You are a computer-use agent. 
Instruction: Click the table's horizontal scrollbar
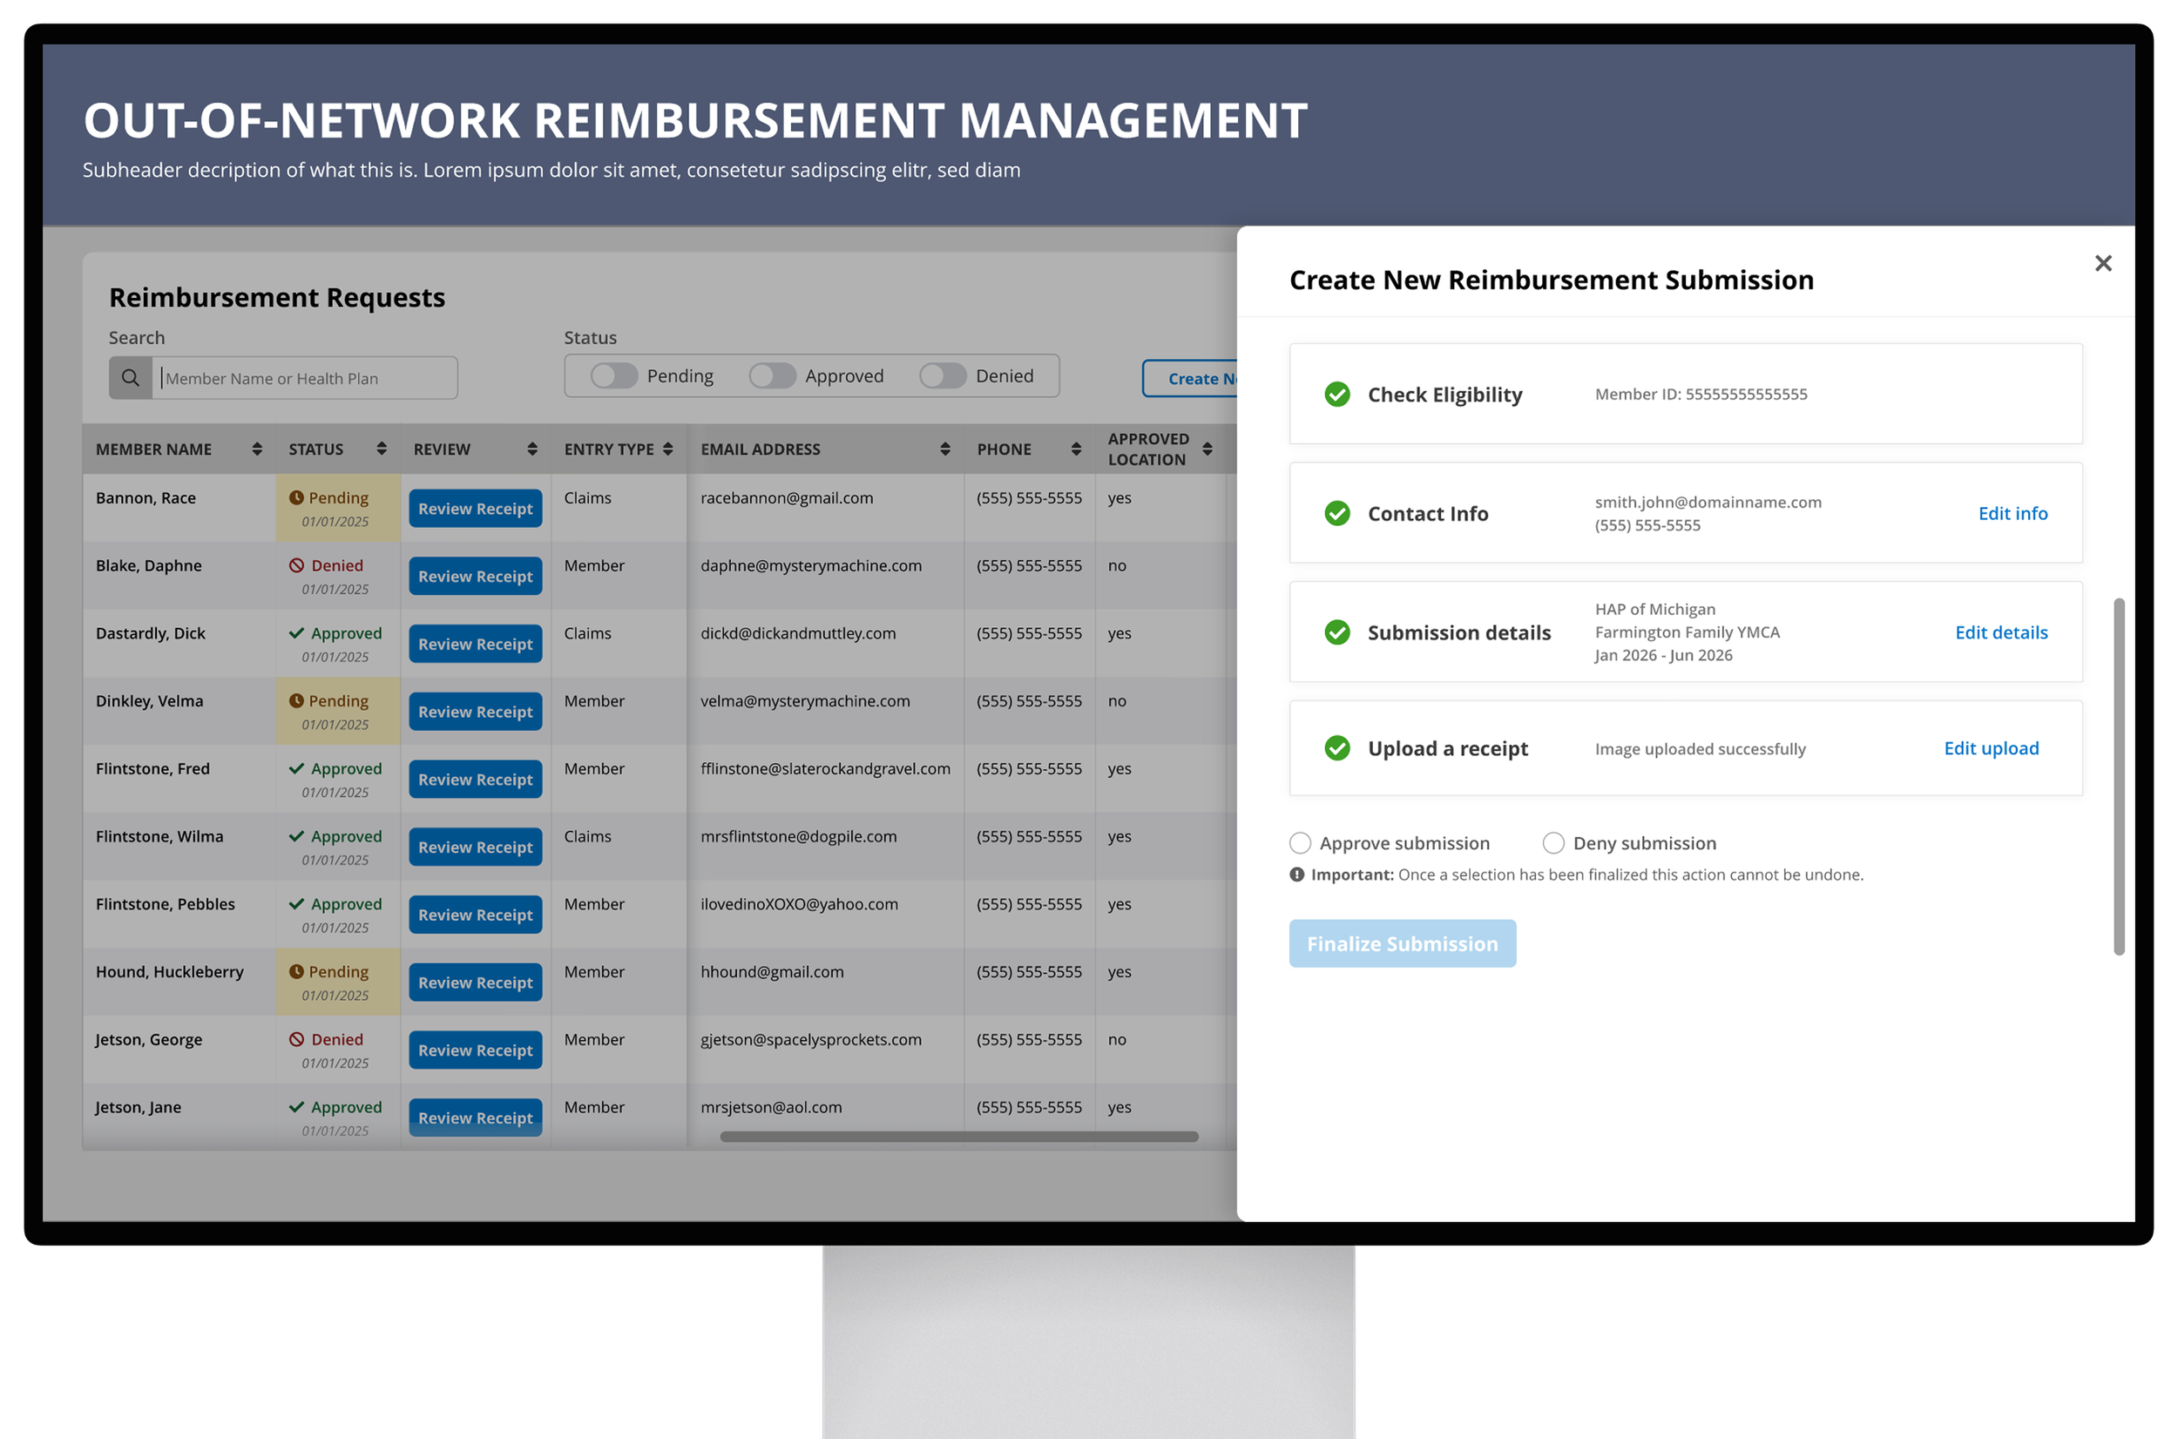(x=959, y=1137)
